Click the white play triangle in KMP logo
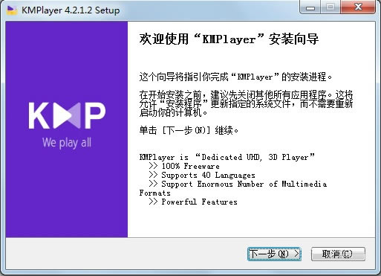 [x=62, y=116]
